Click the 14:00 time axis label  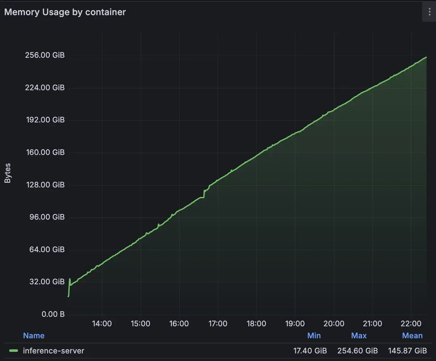tap(102, 323)
